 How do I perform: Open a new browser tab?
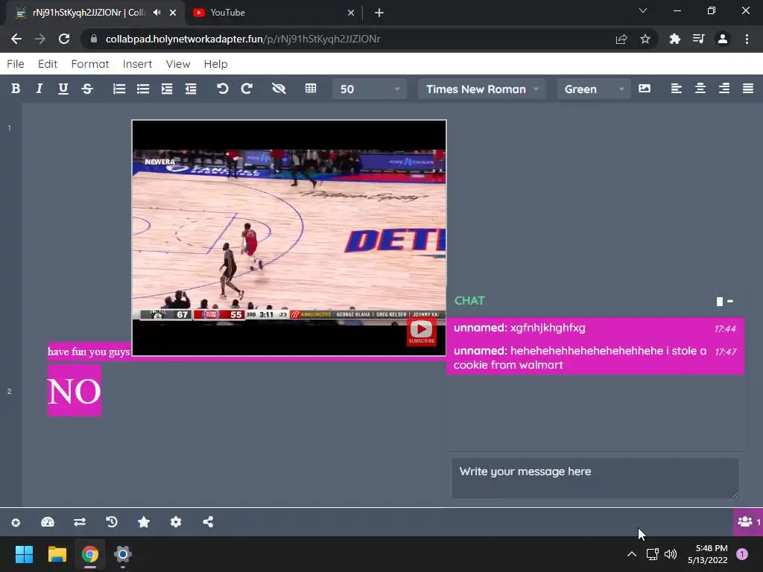(x=379, y=13)
